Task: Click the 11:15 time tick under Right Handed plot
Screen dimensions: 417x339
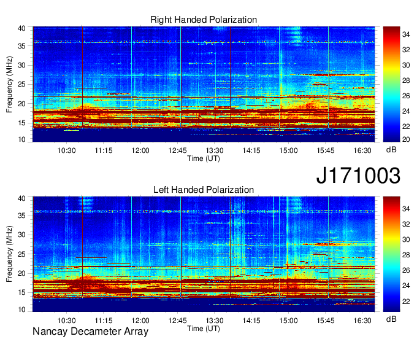Action: tap(104, 150)
